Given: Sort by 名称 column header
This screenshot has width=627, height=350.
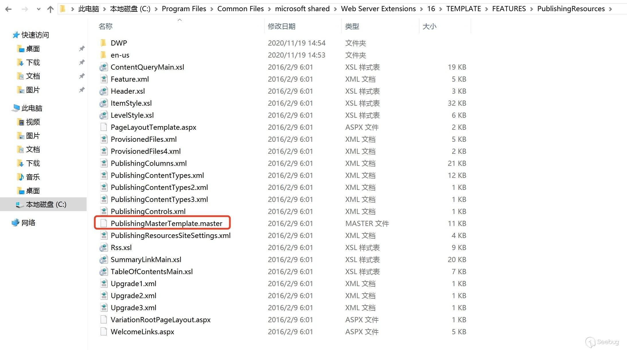Looking at the screenshot, I should pyautogui.click(x=105, y=26).
